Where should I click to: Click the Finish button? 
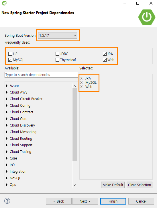coord(113,201)
